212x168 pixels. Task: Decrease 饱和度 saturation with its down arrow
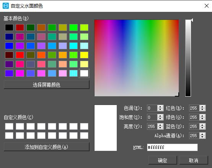(160, 119)
